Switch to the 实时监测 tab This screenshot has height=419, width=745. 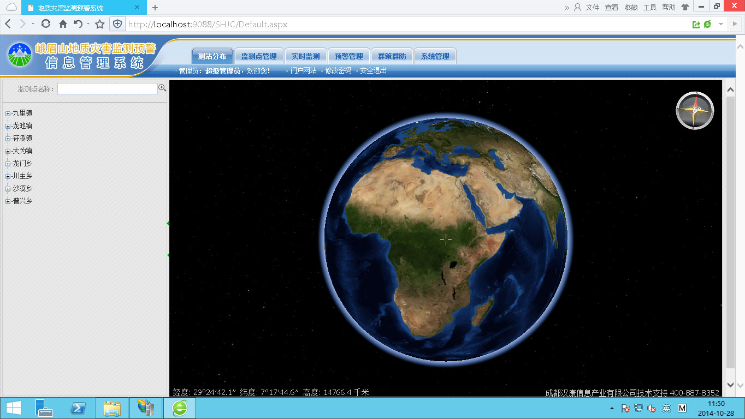(305, 56)
